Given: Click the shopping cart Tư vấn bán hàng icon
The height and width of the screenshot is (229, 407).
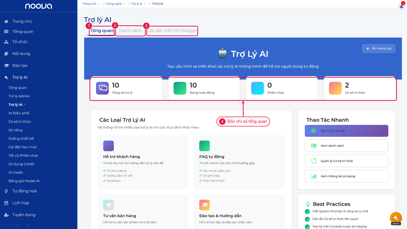Looking at the screenshot, I should click(x=108, y=205).
